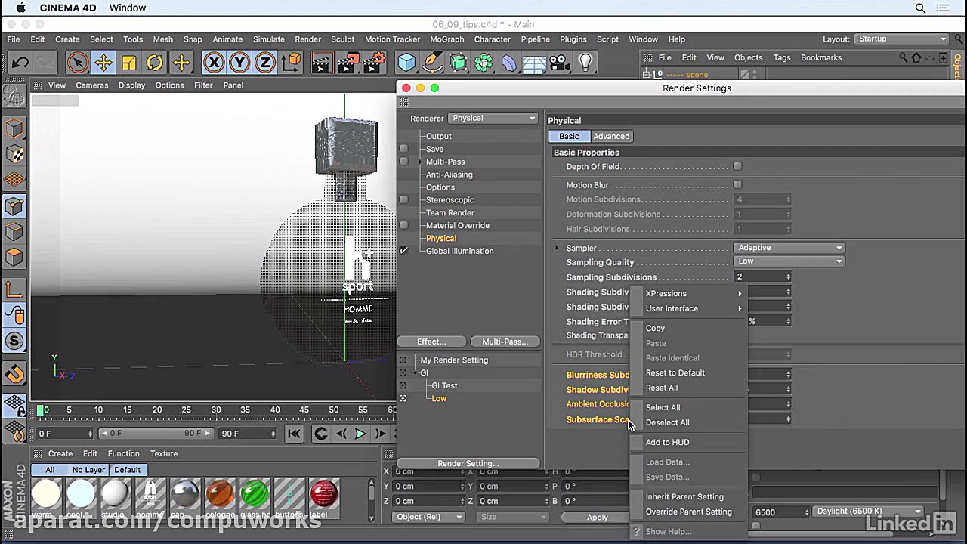Viewport: 967px width, 544px height.
Task: Enable the Motion Blur checkbox
Action: click(x=737, y=184)
